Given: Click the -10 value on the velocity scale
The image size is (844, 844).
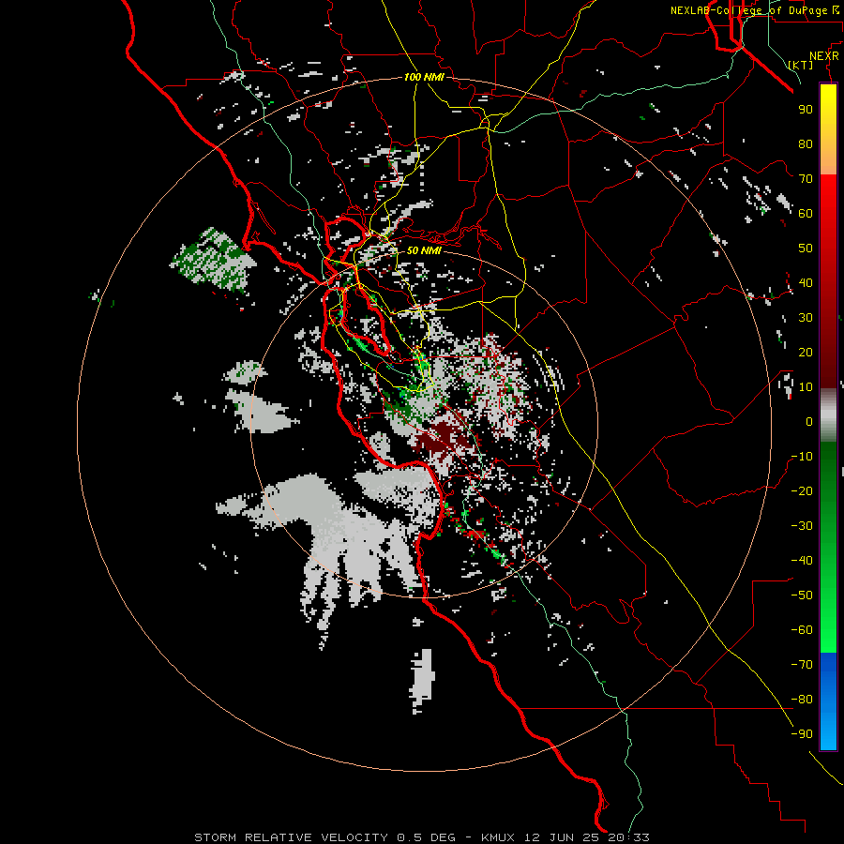Looking at the screenshot, I should point(802,457).
